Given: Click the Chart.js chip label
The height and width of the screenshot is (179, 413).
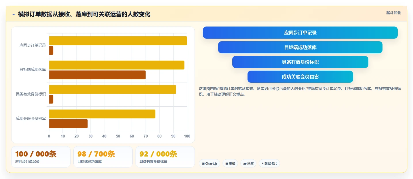Looking at the screenshot, I should click(x=211, y=163).
